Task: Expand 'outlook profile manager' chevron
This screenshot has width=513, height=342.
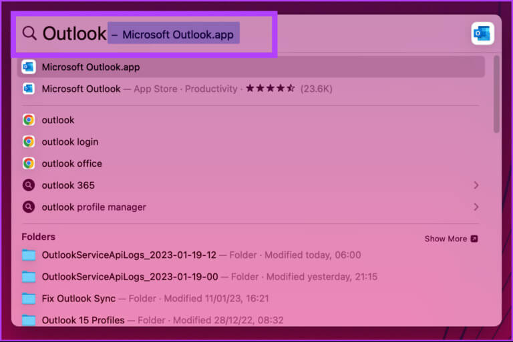Action: [x=476, y=207]
